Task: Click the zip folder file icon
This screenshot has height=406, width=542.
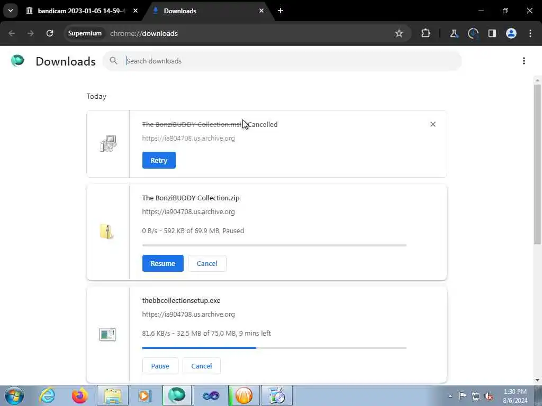Action: point(107,232)
